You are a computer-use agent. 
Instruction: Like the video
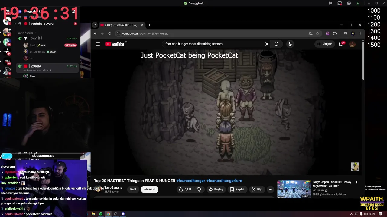[185, 189]
